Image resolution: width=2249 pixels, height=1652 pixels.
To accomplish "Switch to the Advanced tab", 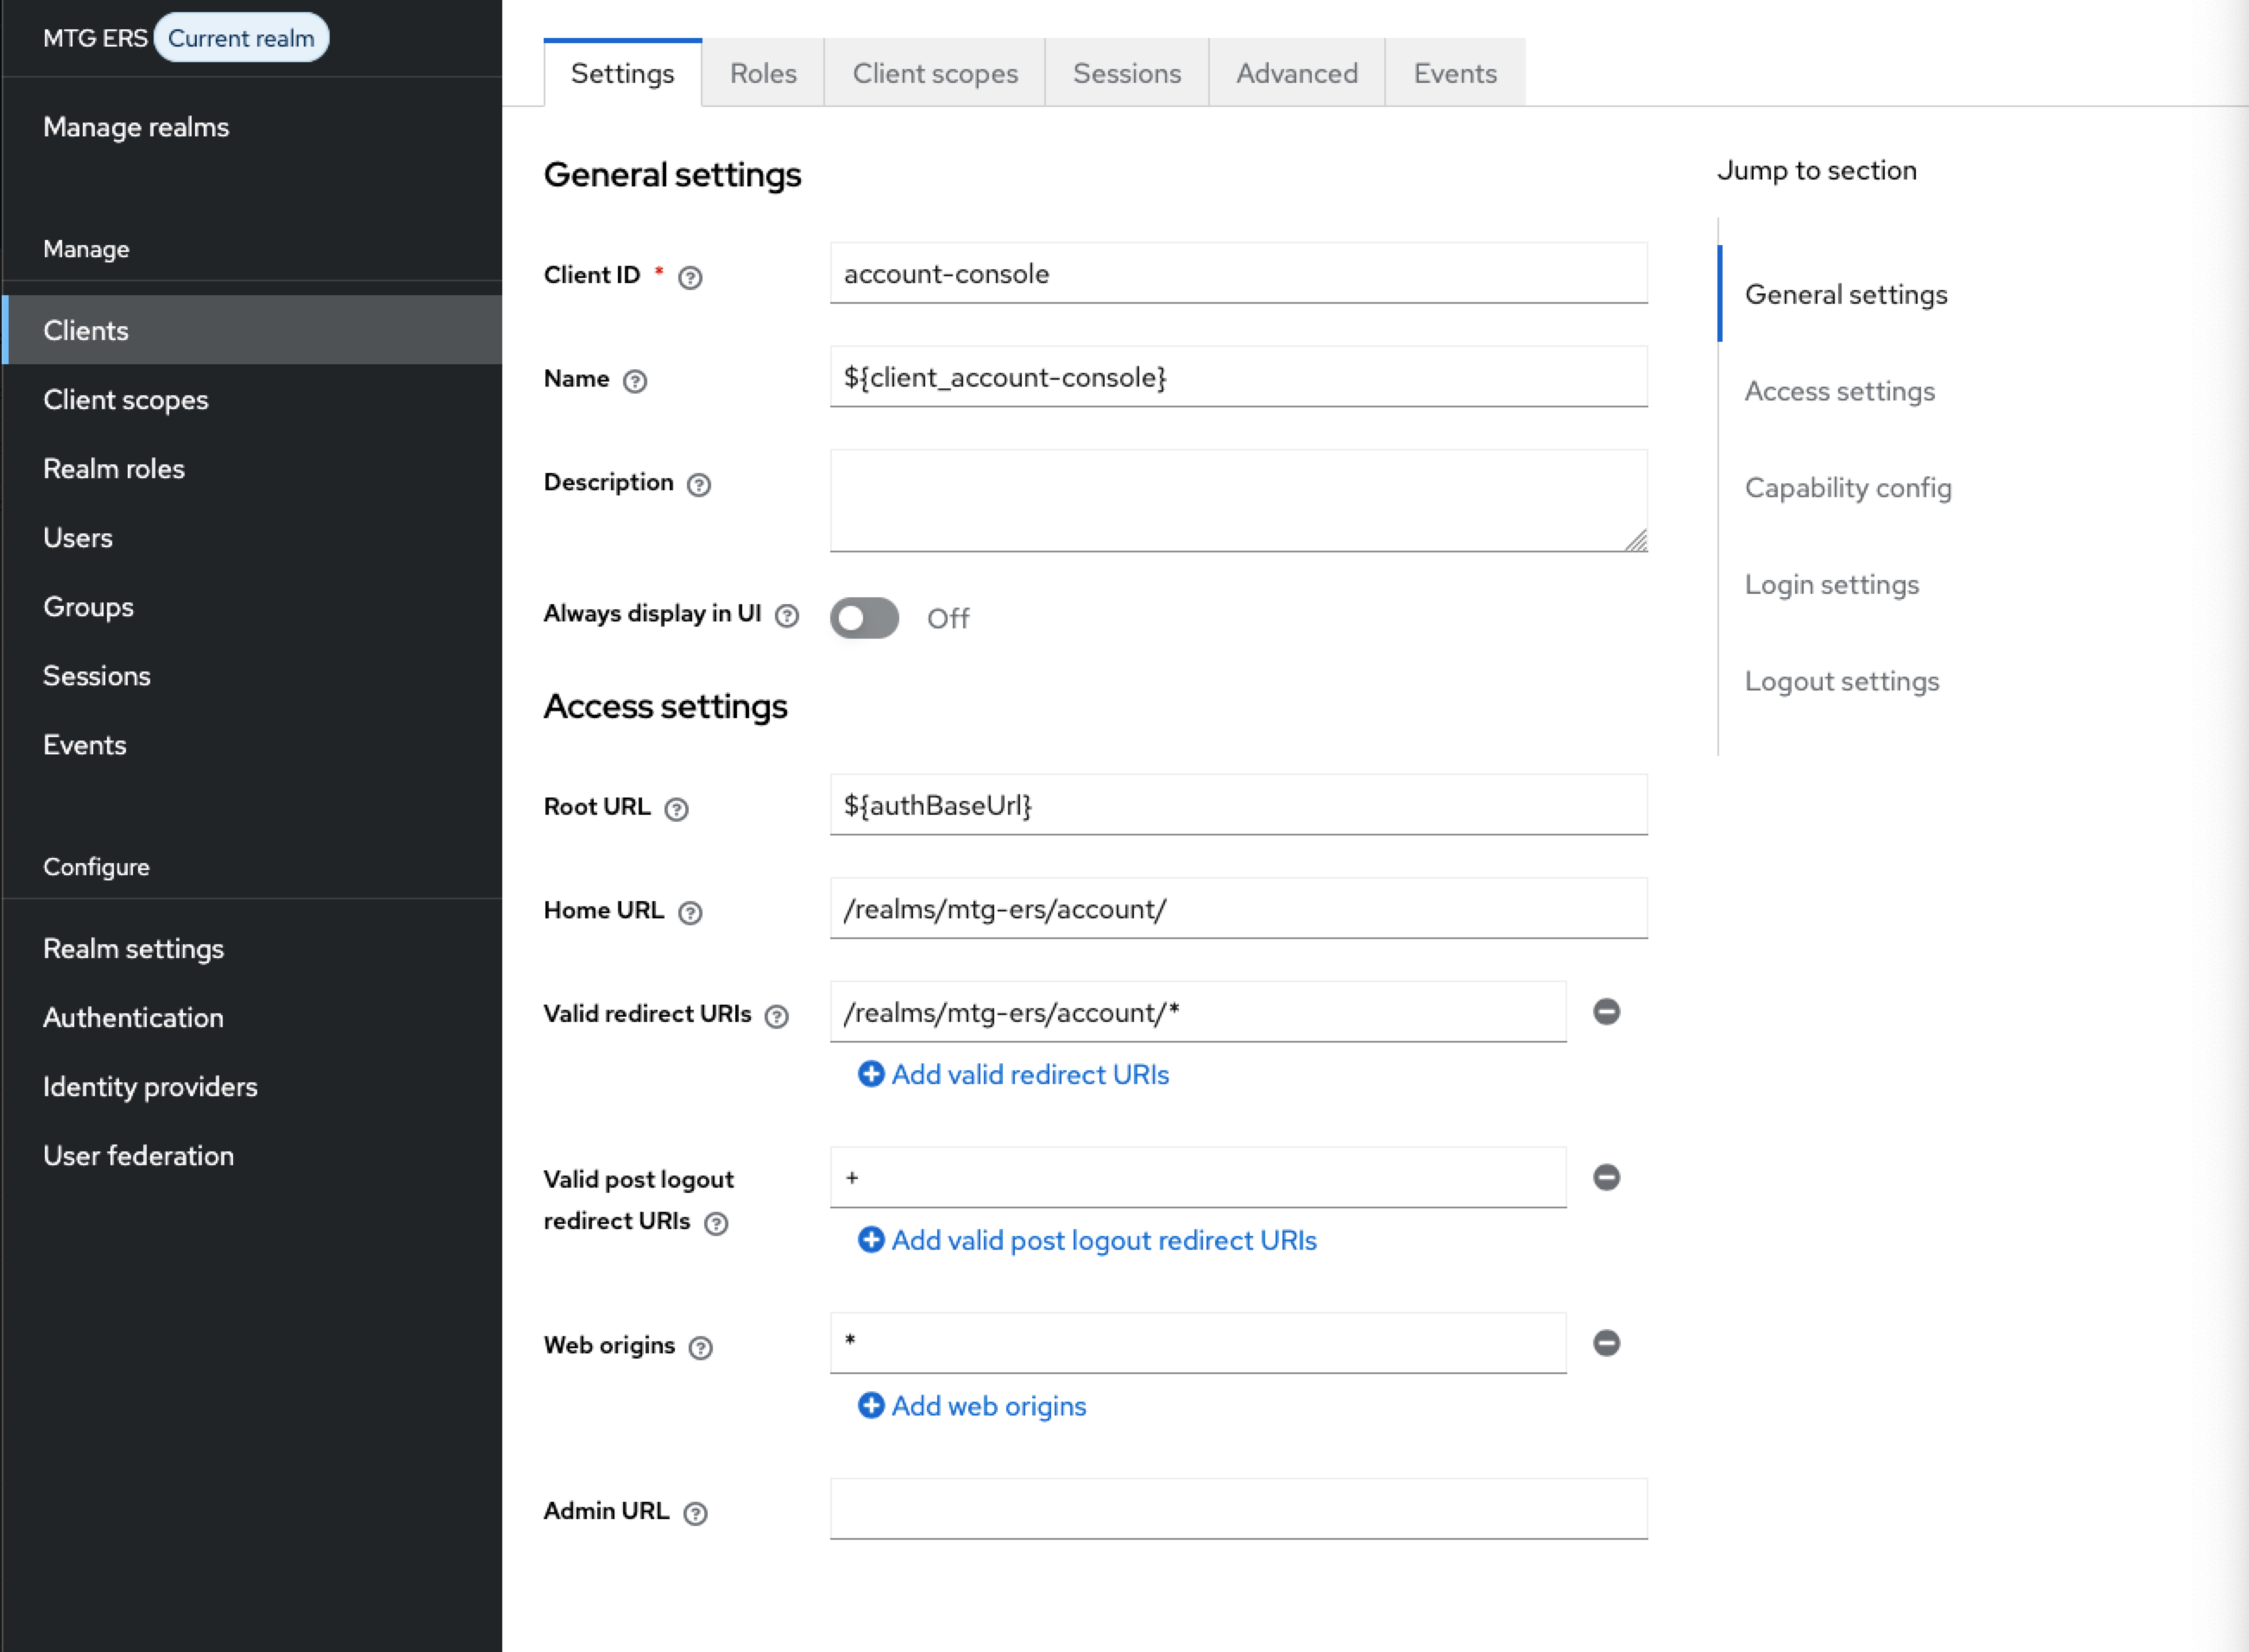I will coord(1296,73).
